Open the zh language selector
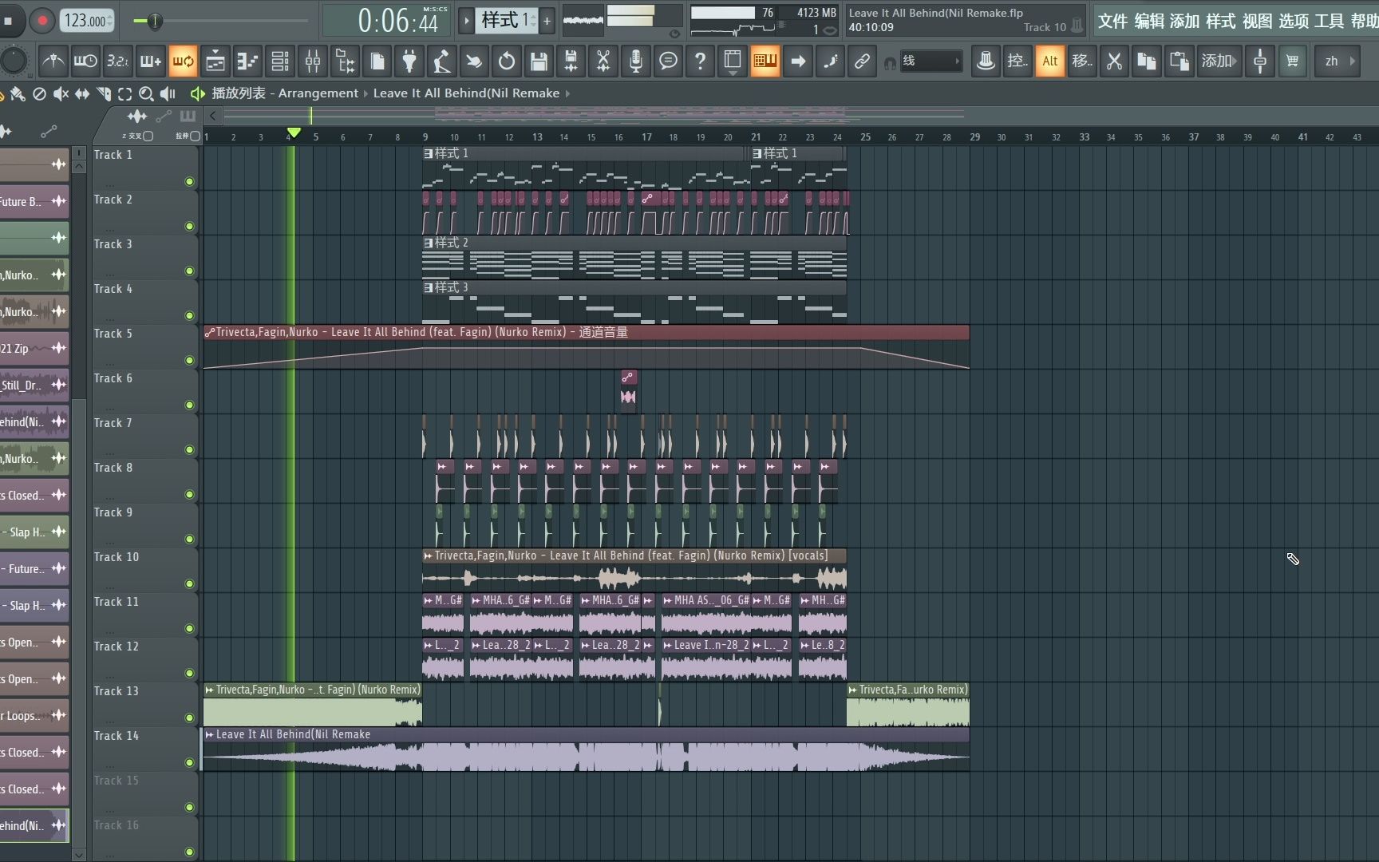This screenshot has height=862, width=1379. point(1338,61)
